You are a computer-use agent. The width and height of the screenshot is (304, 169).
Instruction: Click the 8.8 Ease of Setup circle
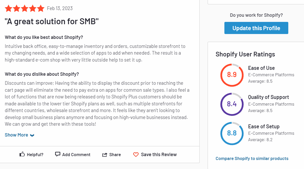point(232,133)
